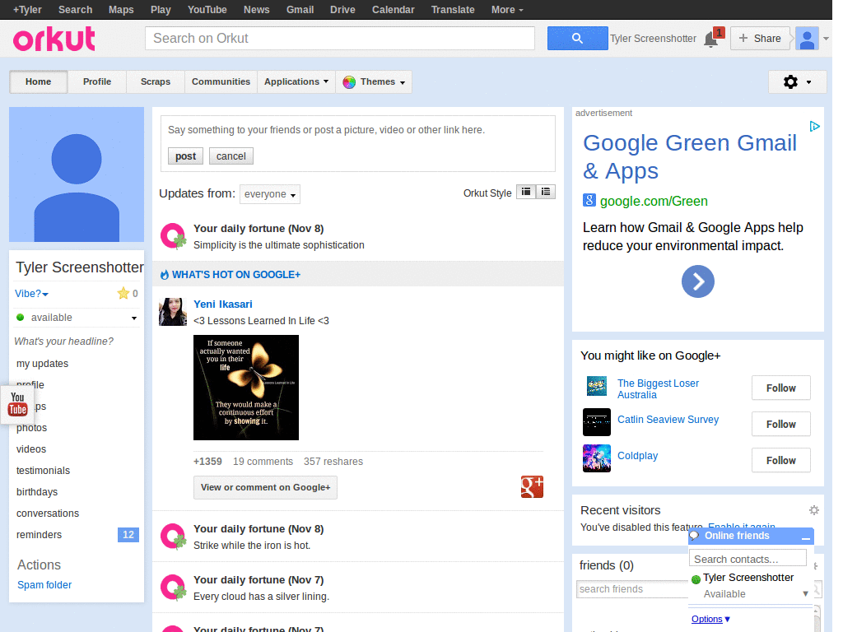
Task: Click the Google Green Gmail & Apps ad title
Action: 690,156
